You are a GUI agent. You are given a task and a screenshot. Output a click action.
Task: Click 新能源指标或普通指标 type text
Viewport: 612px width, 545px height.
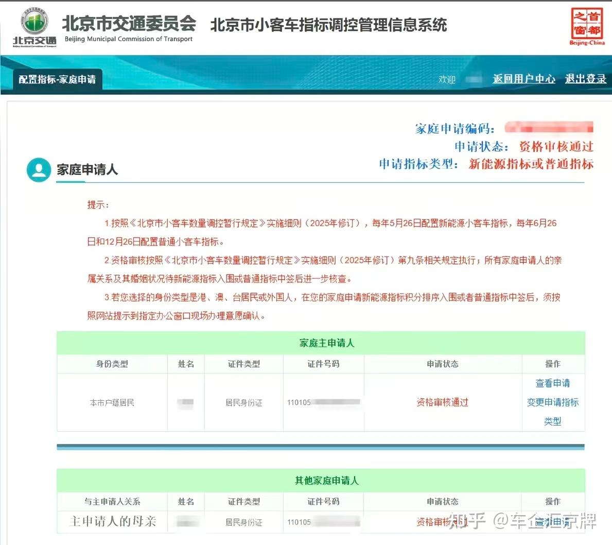pyautogui.click(x=531, y=164)
